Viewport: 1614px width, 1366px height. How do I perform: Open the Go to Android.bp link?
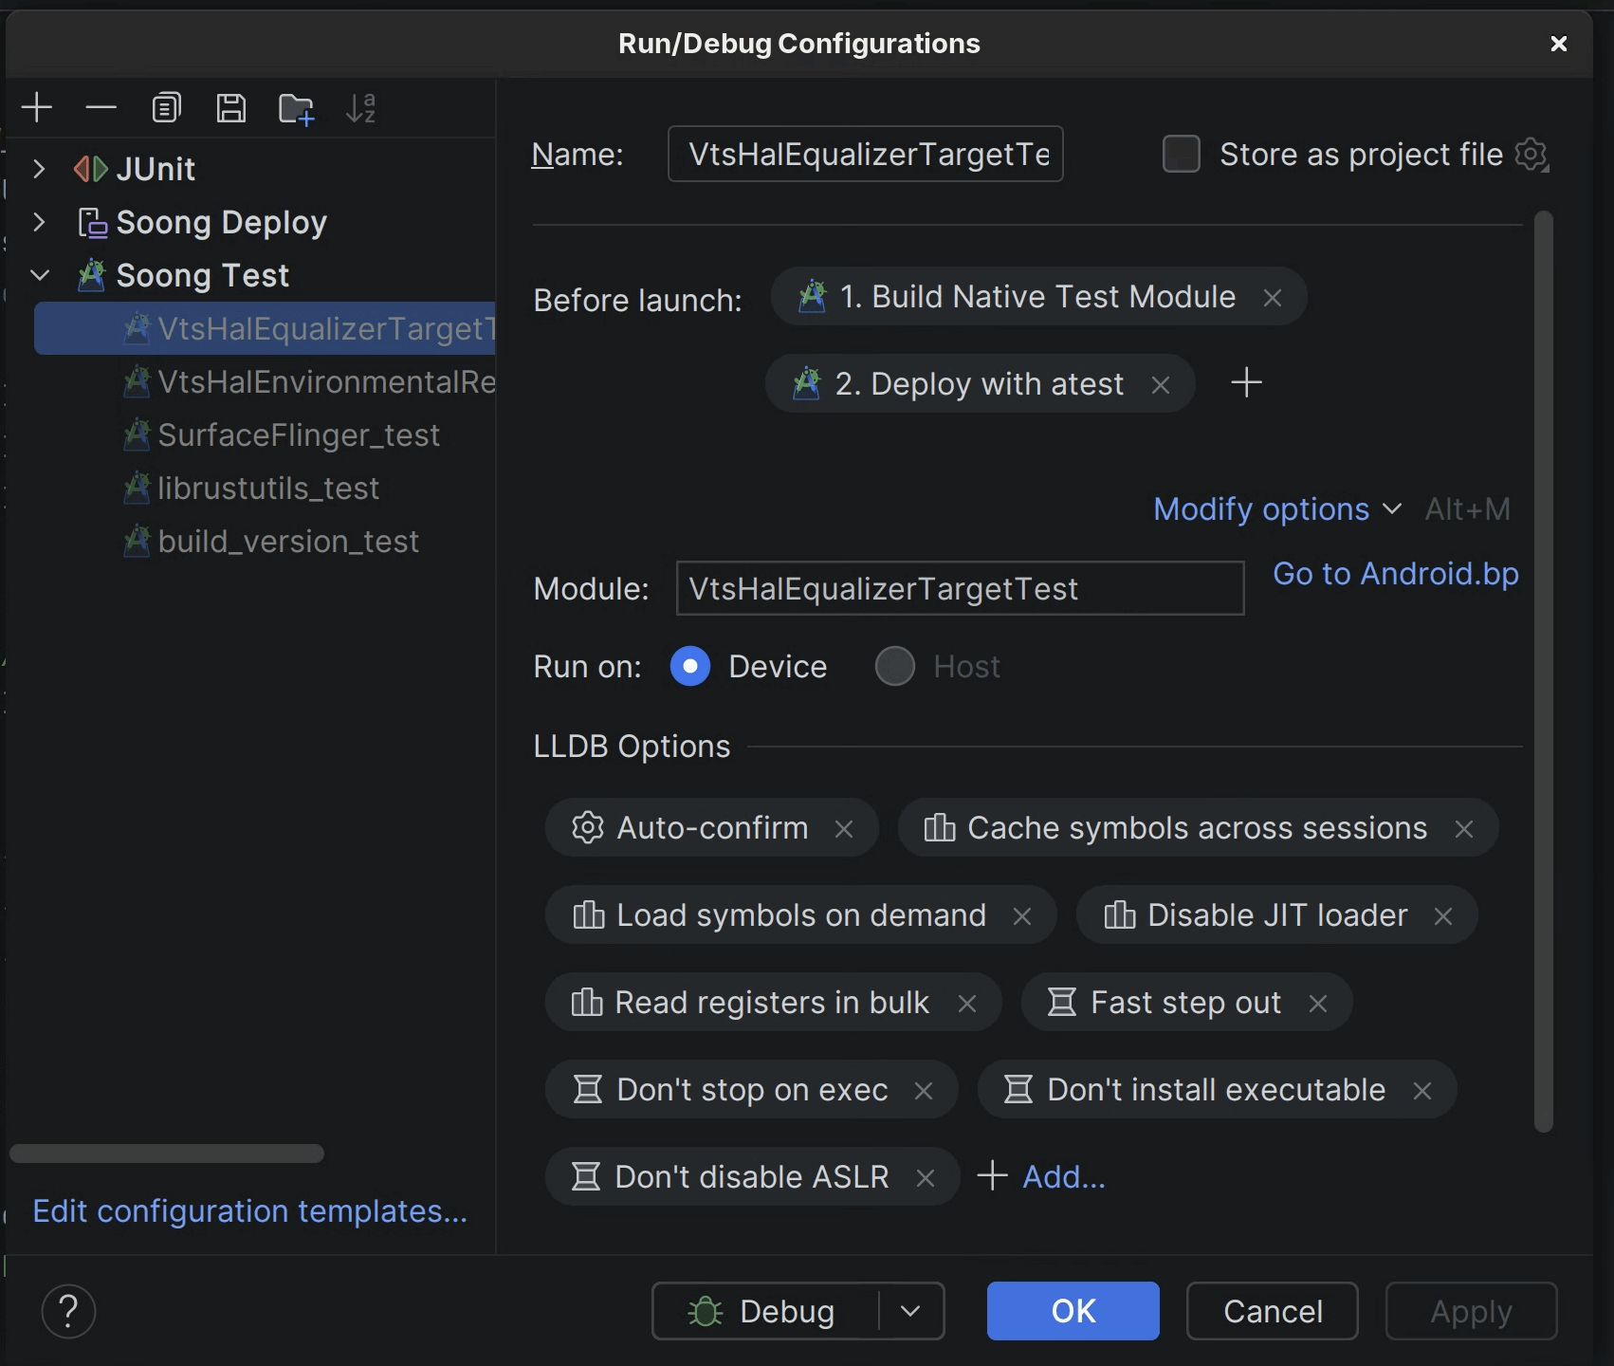tap(1396, 574)
